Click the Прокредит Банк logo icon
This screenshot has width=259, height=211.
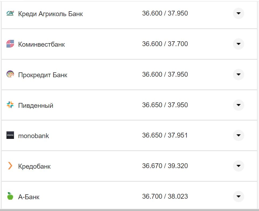point(10,74)
